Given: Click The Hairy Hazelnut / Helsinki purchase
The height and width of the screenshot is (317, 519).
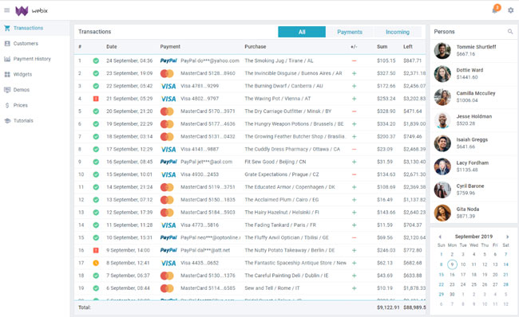Looking at the screenshot, I should 282,213.
